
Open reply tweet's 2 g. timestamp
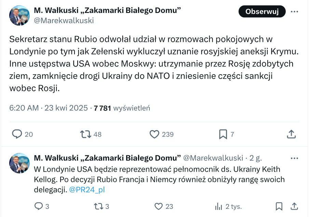(x=256, y=158)
